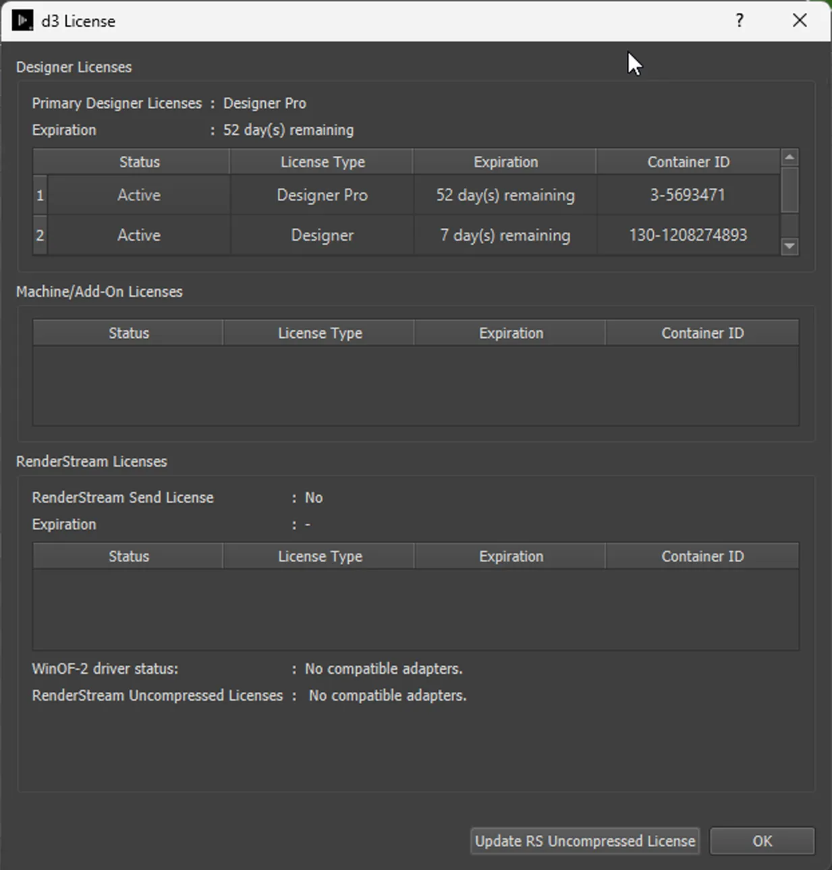Select row number 2 in Designer Licenses
Screen dimensions: 832x870
click(x=40, y=235)
